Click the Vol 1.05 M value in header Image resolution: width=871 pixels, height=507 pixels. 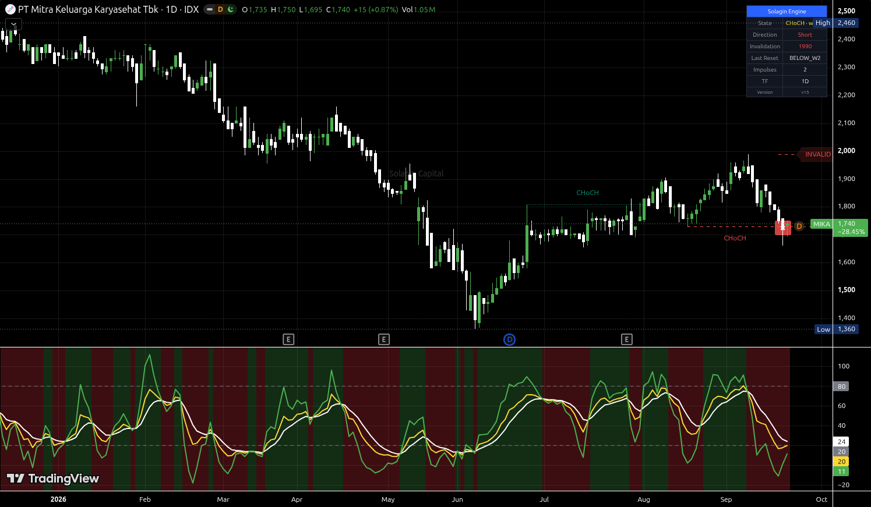(x=419, y=10)
